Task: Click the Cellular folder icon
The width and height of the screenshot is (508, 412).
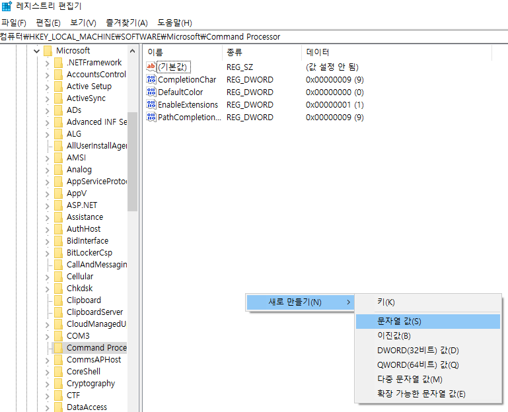Action: [x=58, y=276]
